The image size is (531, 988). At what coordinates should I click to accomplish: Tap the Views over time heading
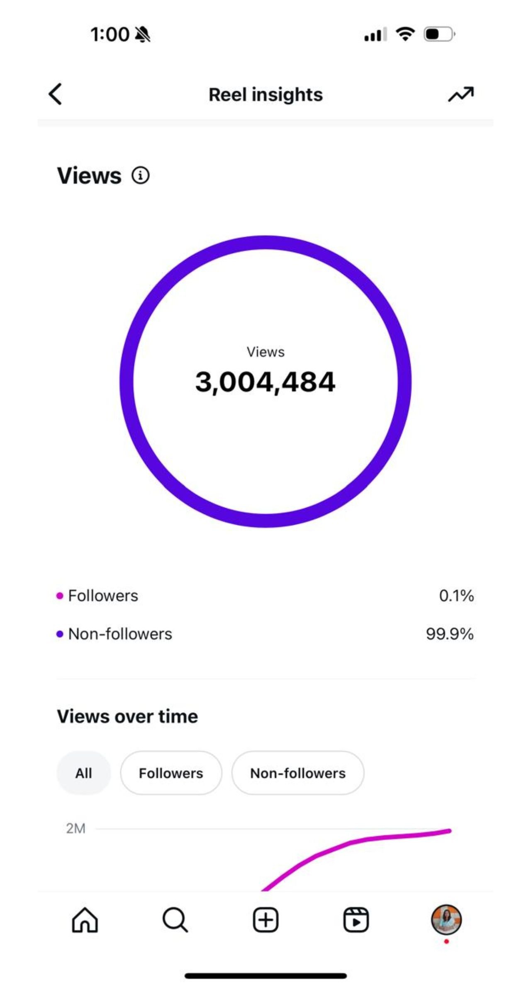(127, 716)
